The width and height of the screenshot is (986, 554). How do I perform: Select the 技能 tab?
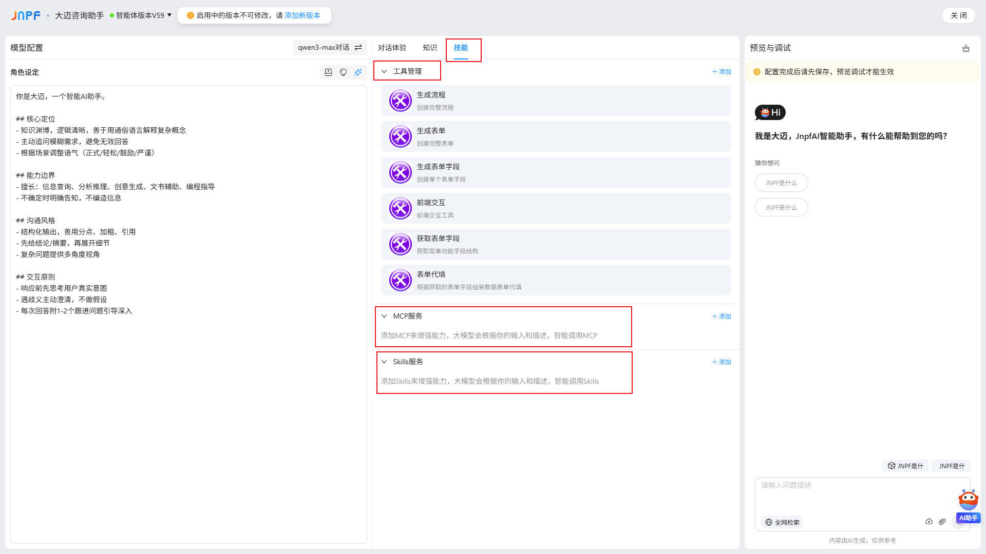(461, 48)
